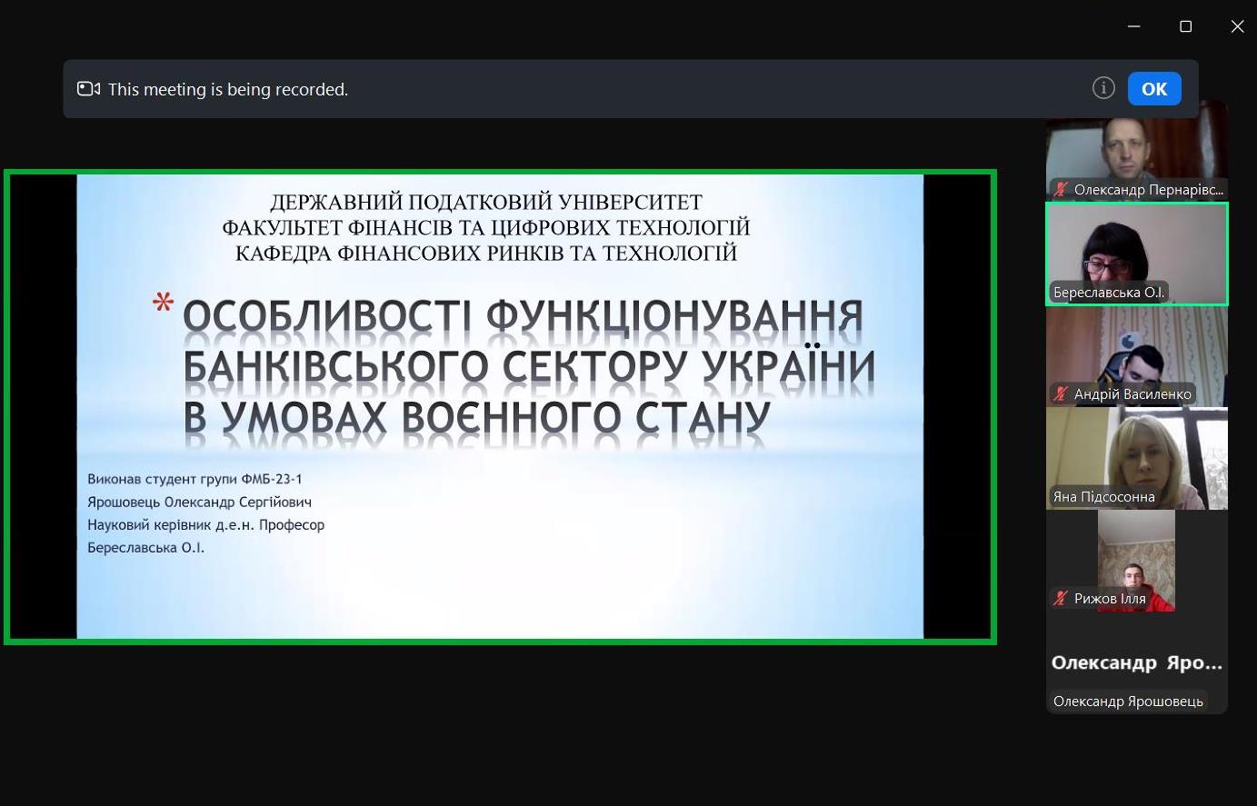Dismiss the recording notice with OK
The width and height of the screenshot is (1257, 806).
[x=1154, y=89]
